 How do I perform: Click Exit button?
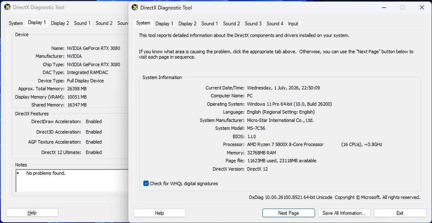400,213
